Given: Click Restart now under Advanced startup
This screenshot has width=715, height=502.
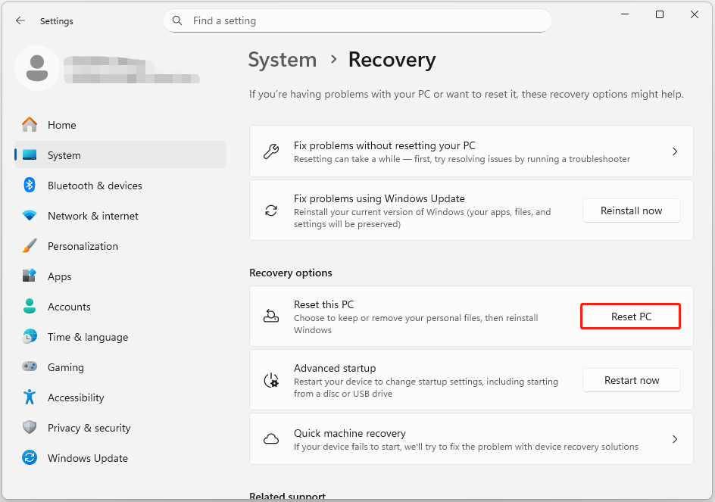Looking at the screenshot, I should pos(631,380).
